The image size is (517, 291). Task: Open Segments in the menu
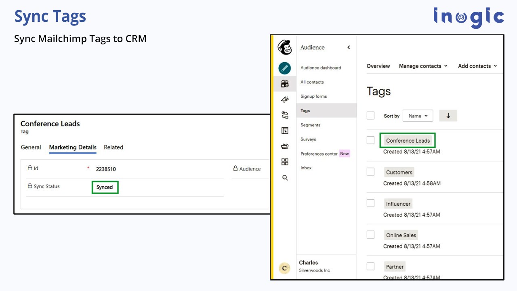click(310, 125)
